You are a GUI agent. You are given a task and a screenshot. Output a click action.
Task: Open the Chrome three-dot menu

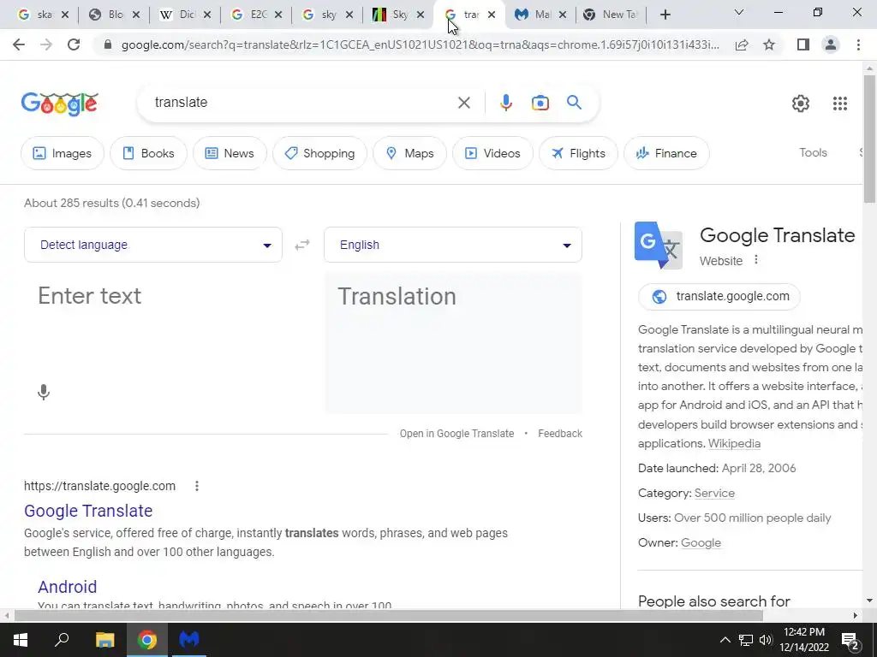click(x=858, y=44)
